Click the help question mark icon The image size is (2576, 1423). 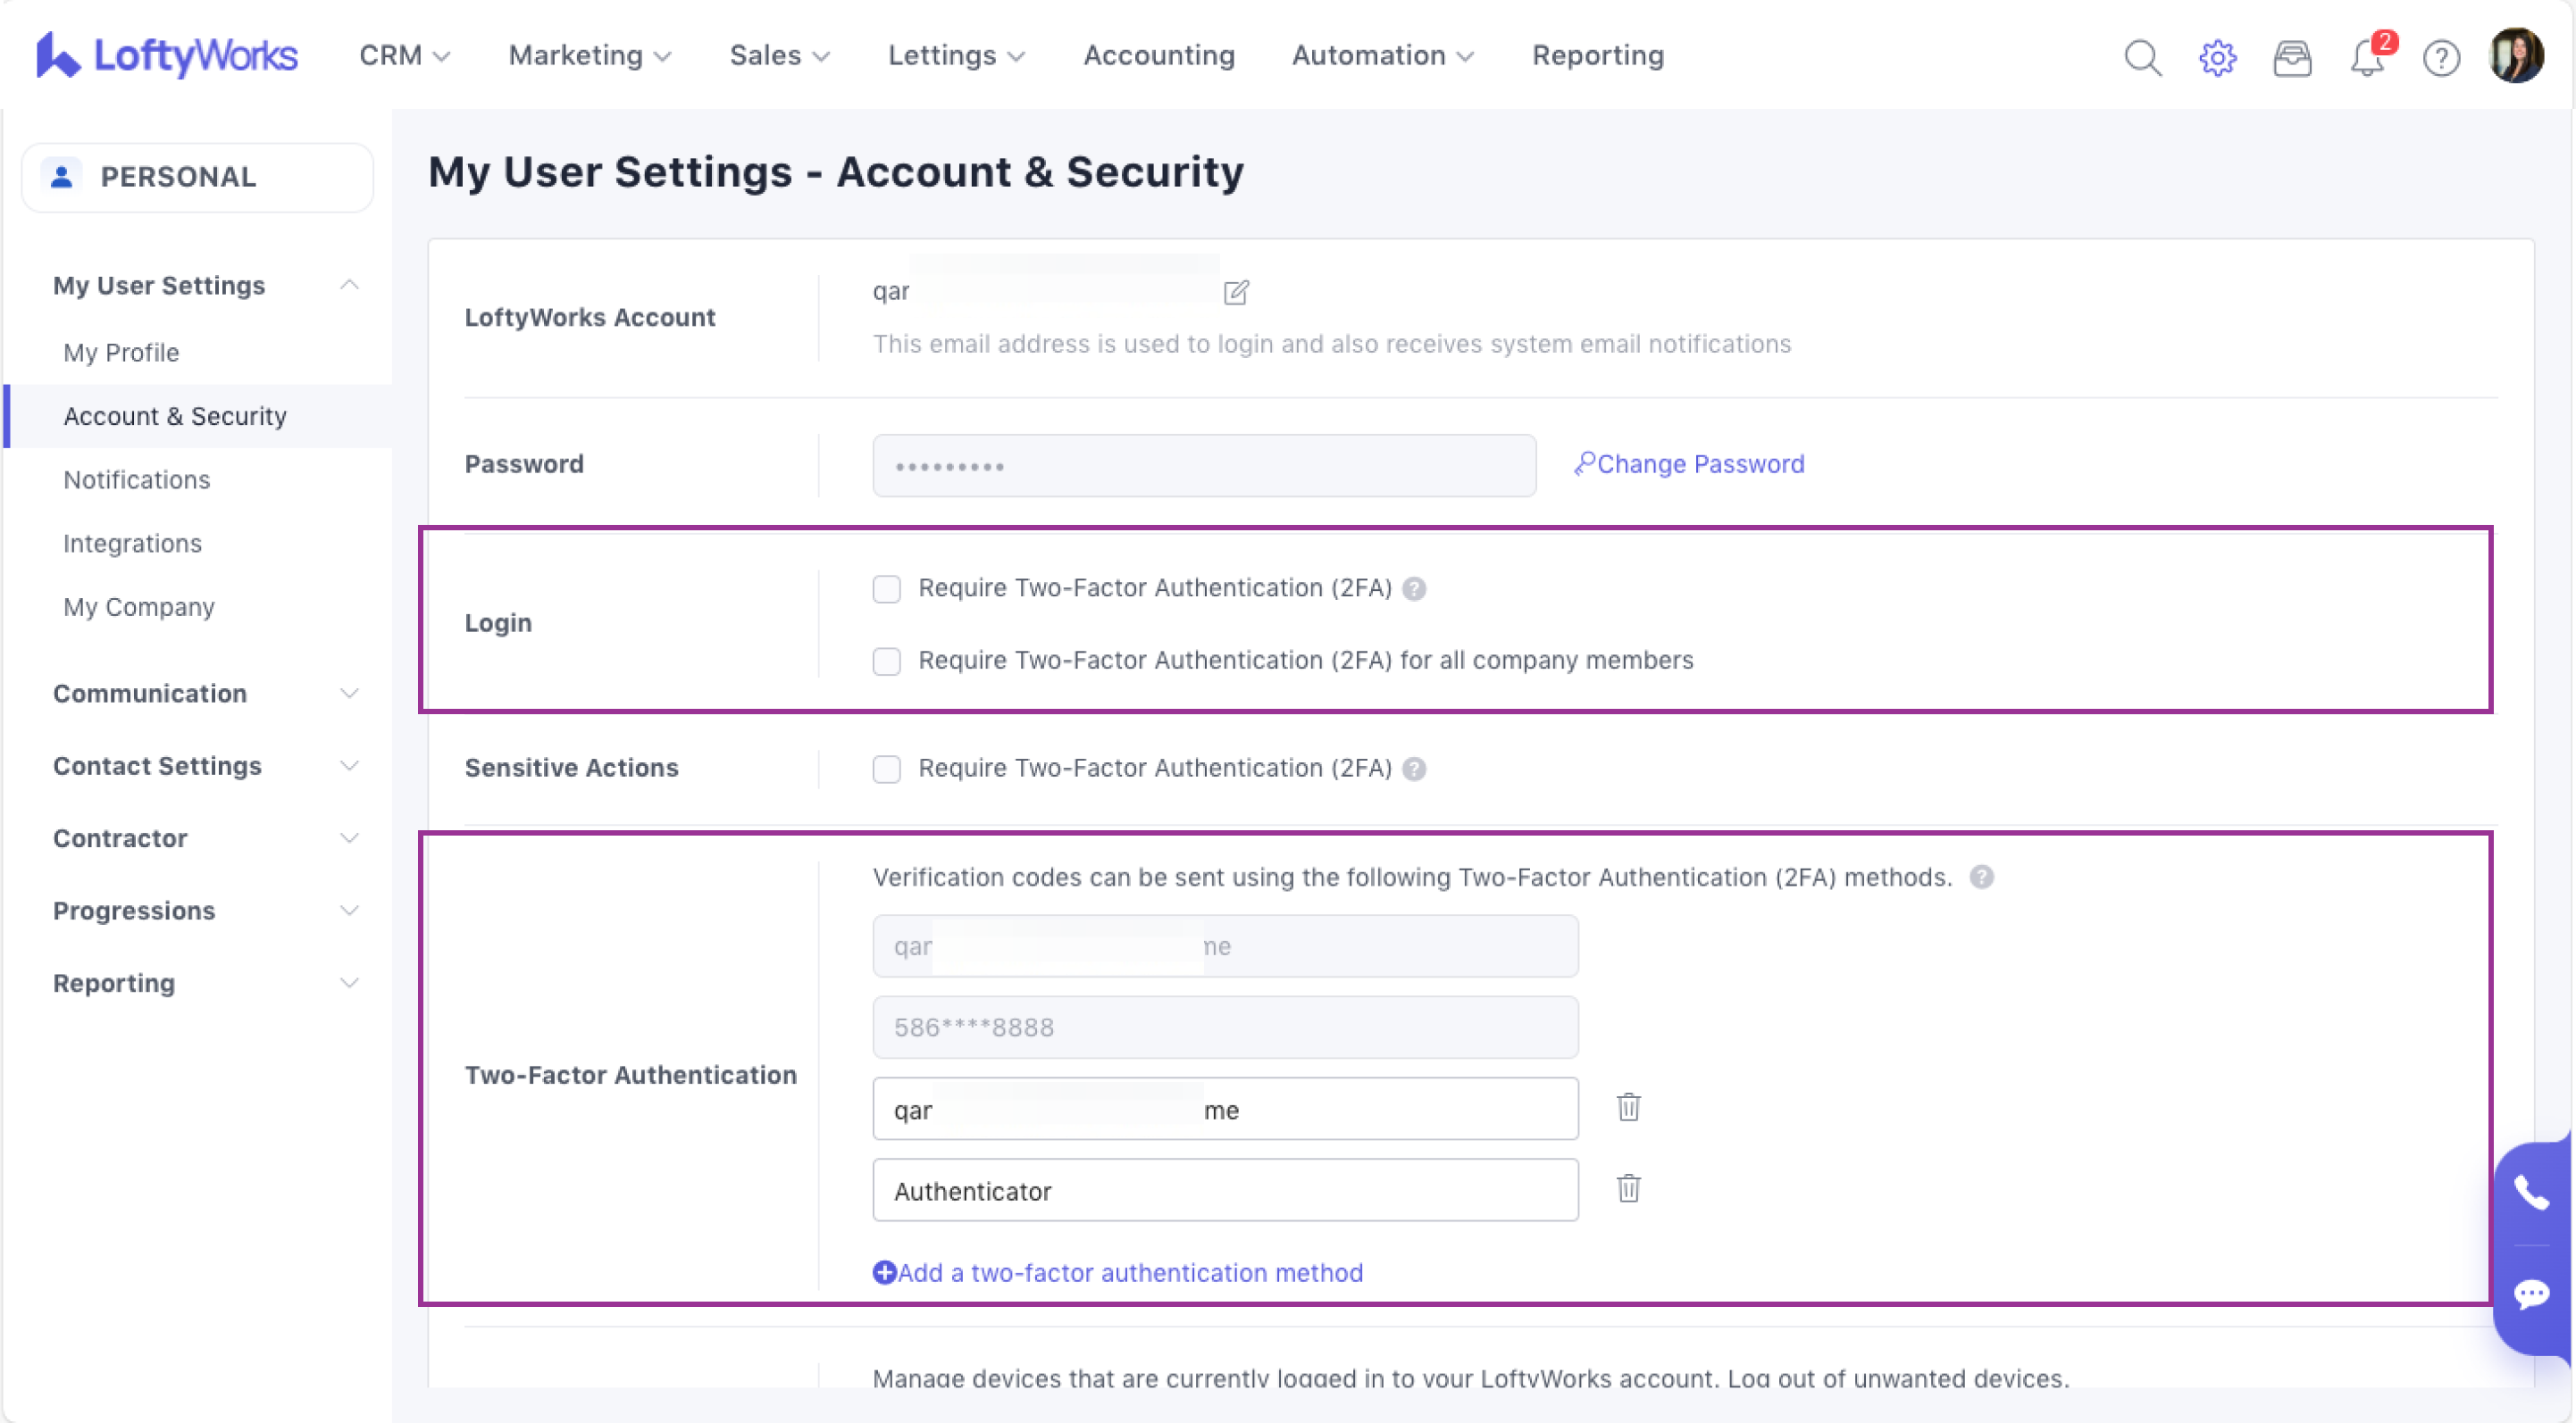point(2441,57)
